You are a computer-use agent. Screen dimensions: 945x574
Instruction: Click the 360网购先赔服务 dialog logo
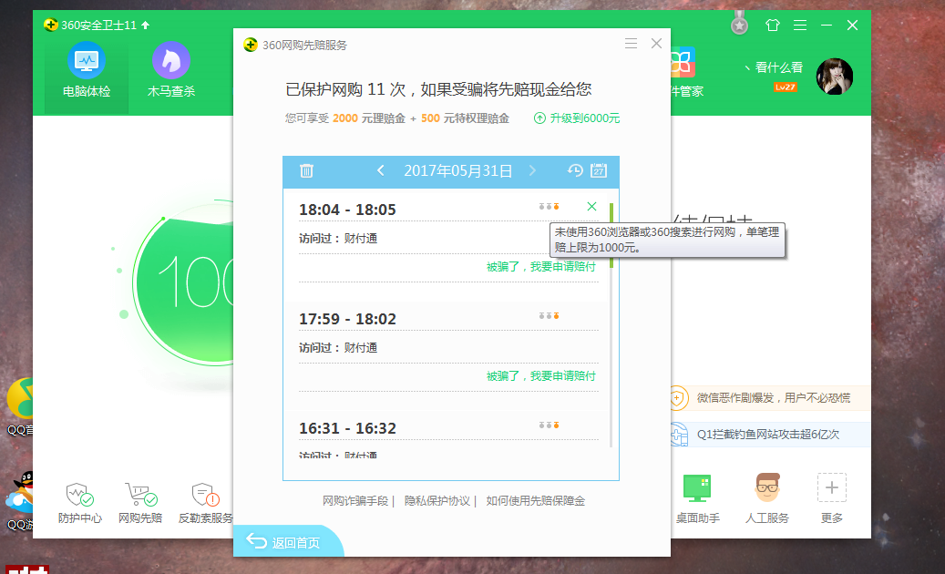(251, 45)
